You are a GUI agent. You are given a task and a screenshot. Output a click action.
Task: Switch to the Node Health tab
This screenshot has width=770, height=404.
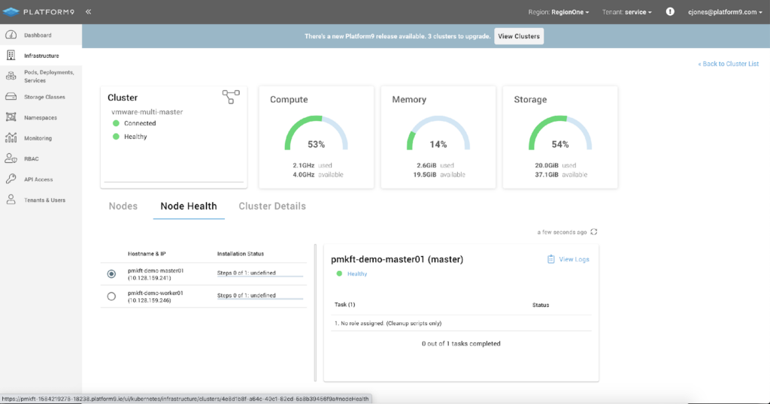[189, 207]
